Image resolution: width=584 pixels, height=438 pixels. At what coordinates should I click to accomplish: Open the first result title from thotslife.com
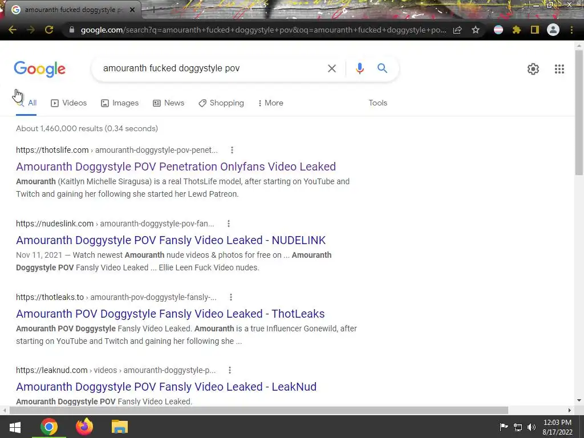tap(176, 167)
